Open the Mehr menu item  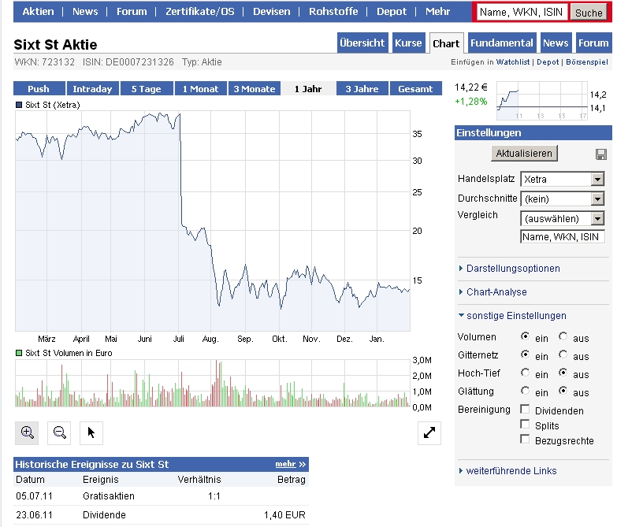[437, 11]
